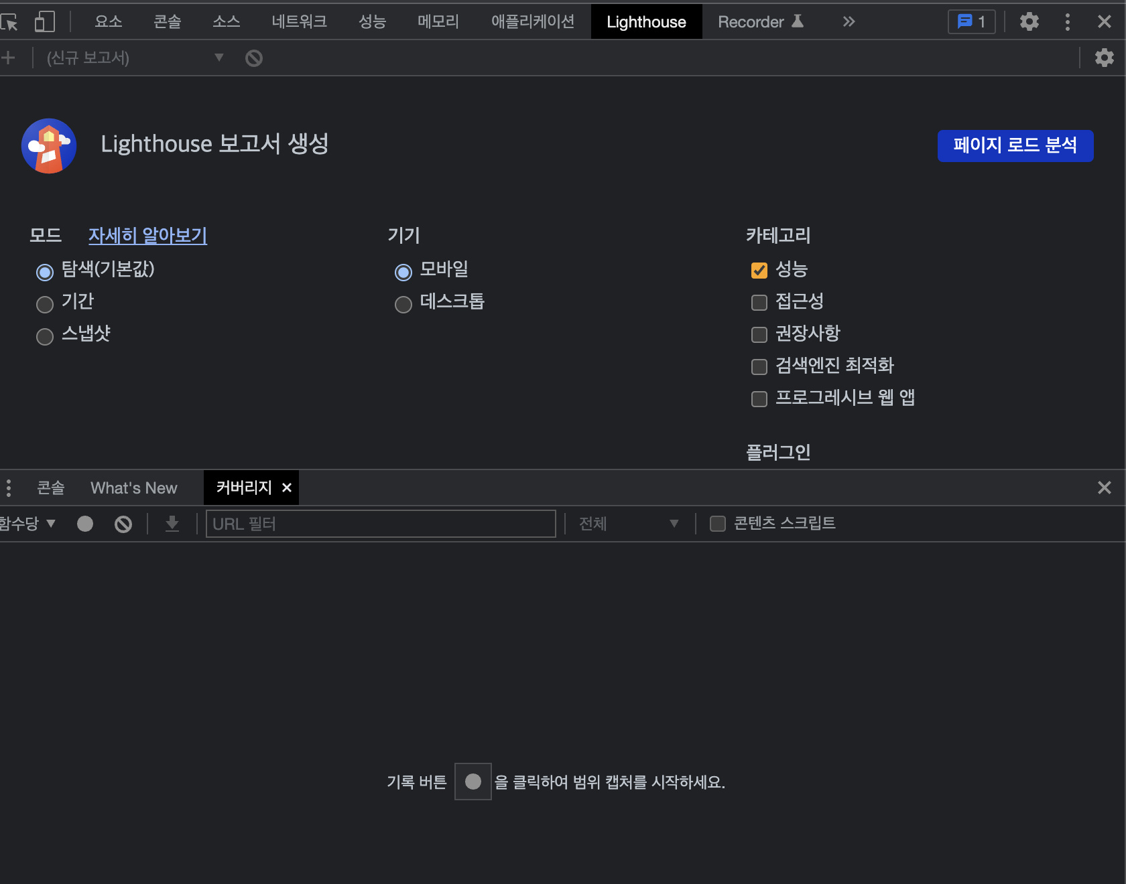Toggle the 콘텐츠 스크립트 checkbox
Image resolution: width=1126 pixels, height=884 pixels.
pos(718,524)
